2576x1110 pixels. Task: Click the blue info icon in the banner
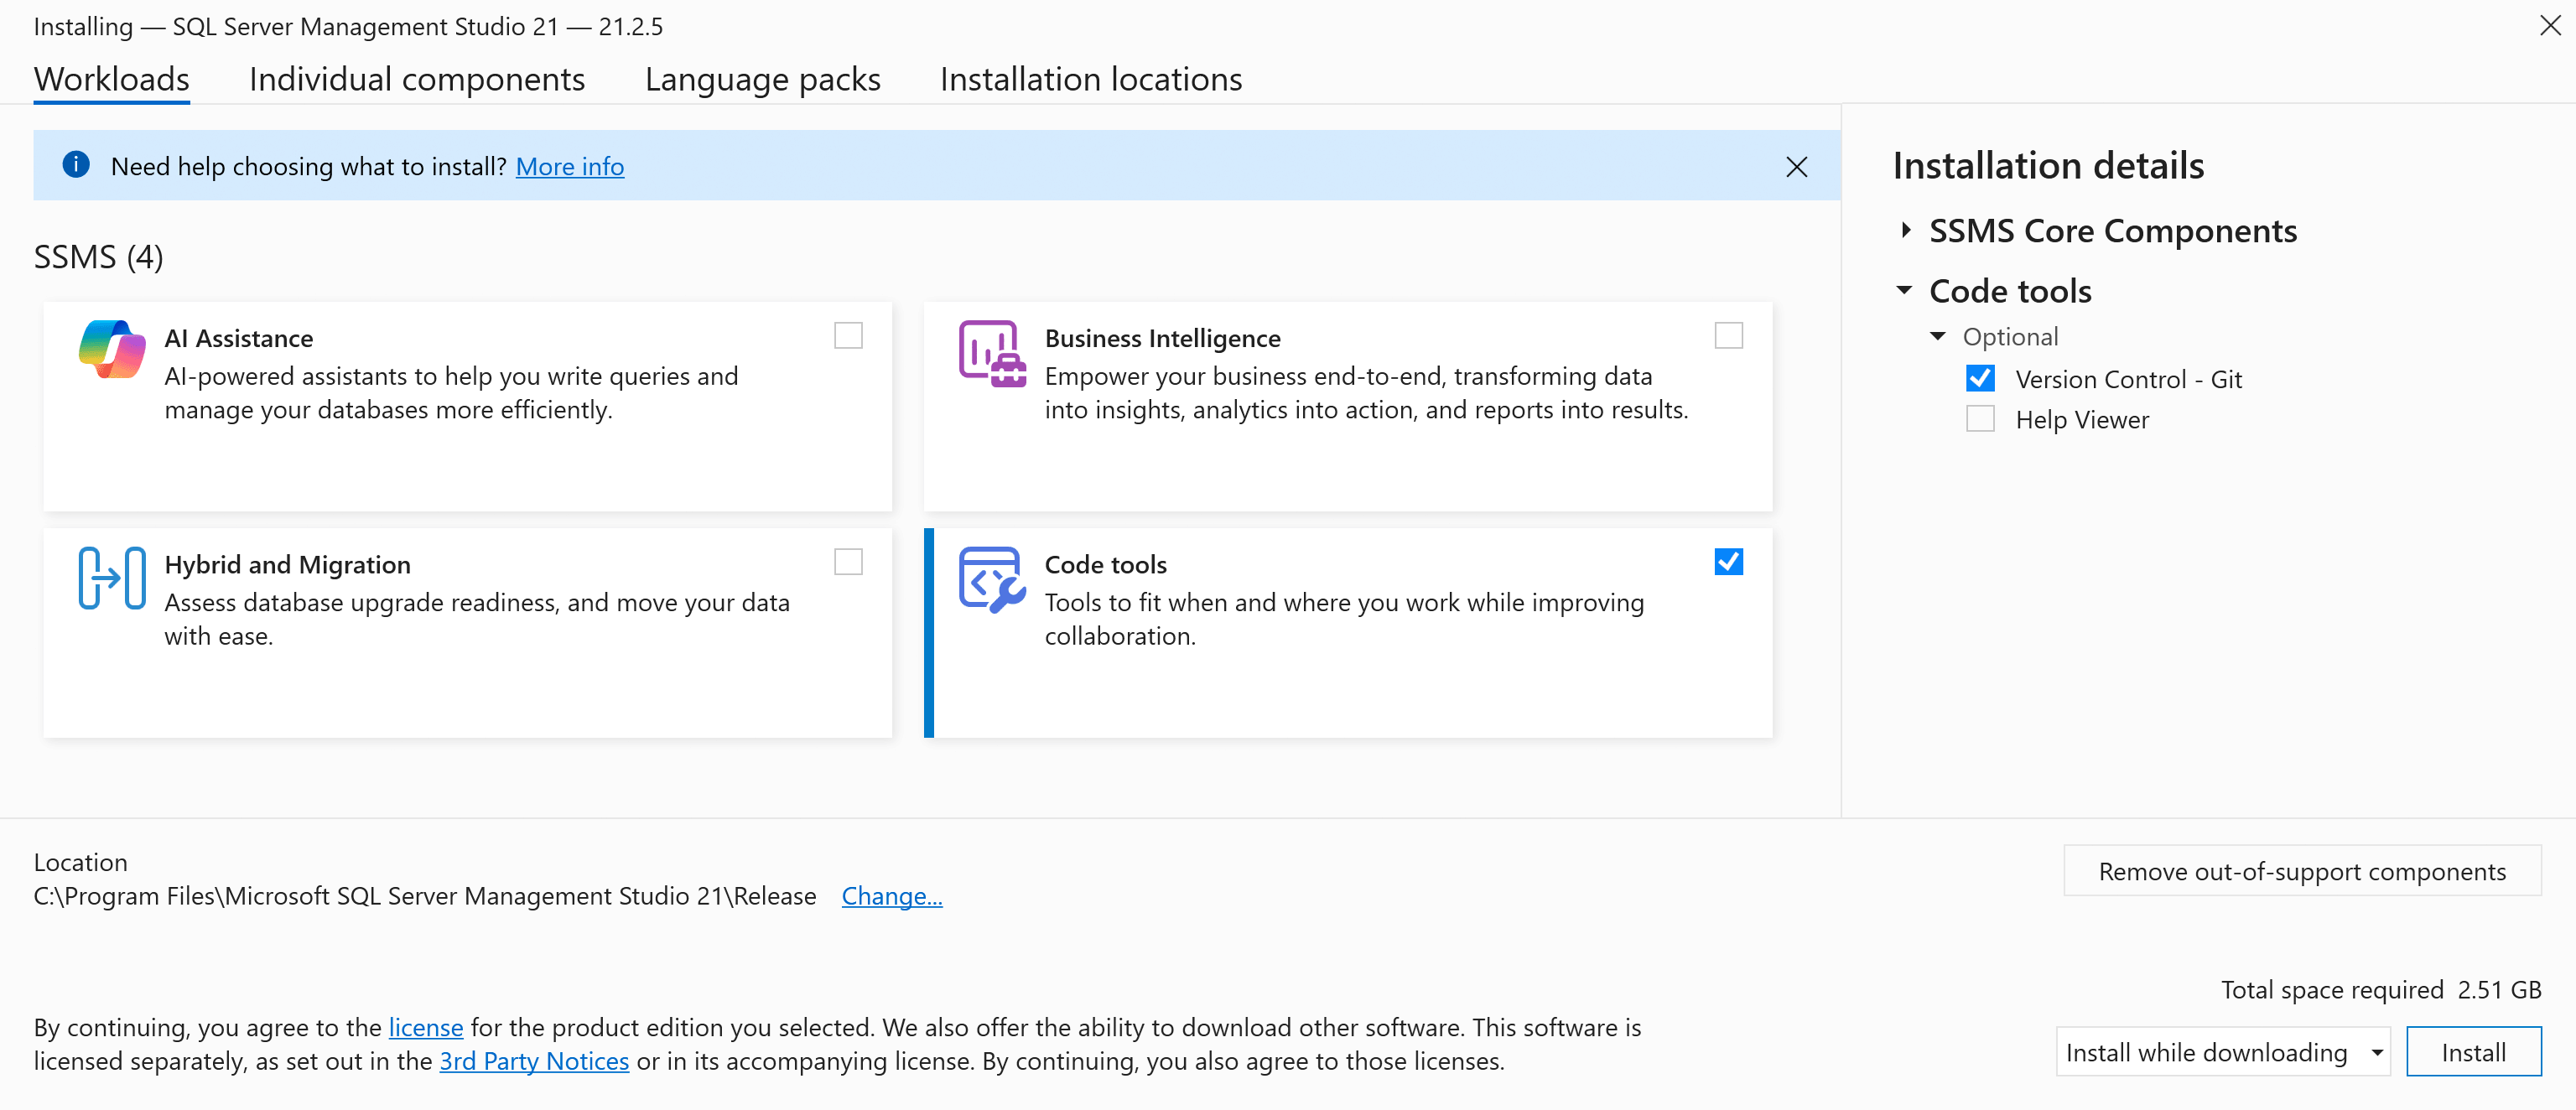click(76, 165)
